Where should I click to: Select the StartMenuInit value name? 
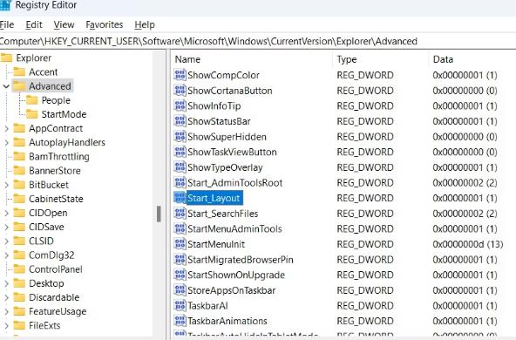pyautogui.click(x=216, y=244)
